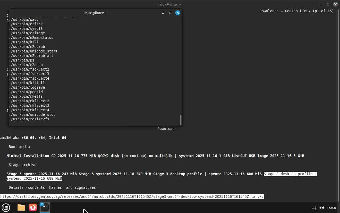Click the distfiles.gentoo.org URL status line

[x=132, y=196]
